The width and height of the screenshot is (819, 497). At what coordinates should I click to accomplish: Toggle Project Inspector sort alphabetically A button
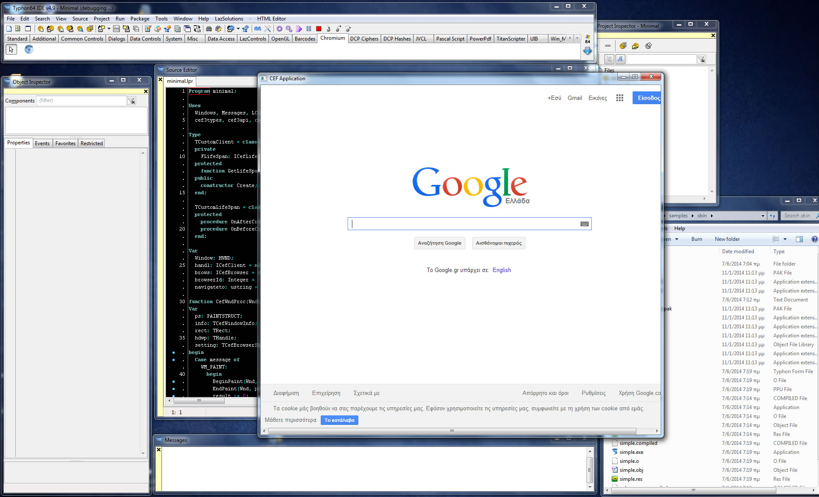pyautogui.click(x=620, y=59)
